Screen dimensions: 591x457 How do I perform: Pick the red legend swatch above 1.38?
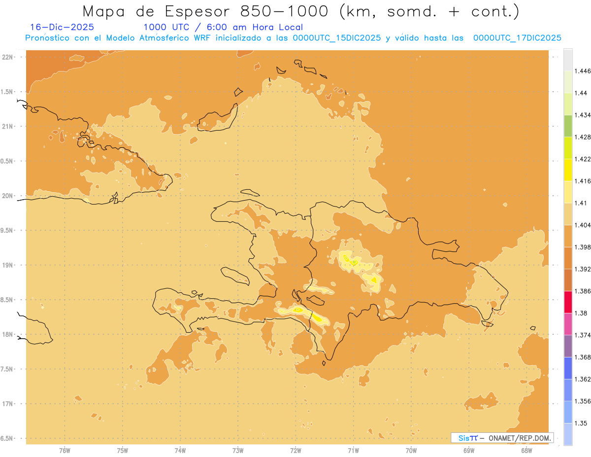tap(568, 302)
